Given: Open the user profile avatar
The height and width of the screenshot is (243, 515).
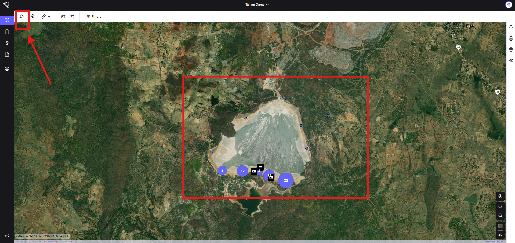Looking at the screenshot, I should pos(509,5).
